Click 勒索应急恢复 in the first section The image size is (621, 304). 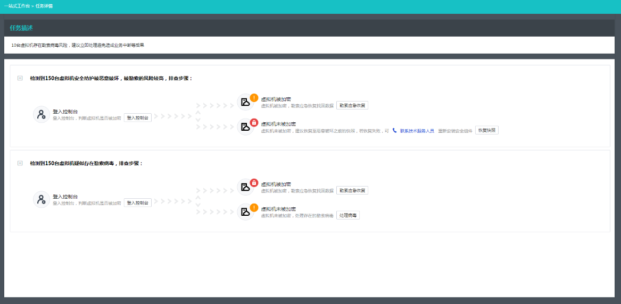(352, 105)
